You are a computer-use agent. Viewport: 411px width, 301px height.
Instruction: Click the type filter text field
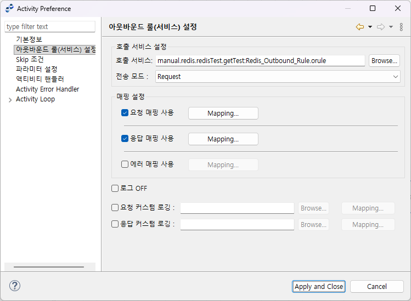[50, 26]
